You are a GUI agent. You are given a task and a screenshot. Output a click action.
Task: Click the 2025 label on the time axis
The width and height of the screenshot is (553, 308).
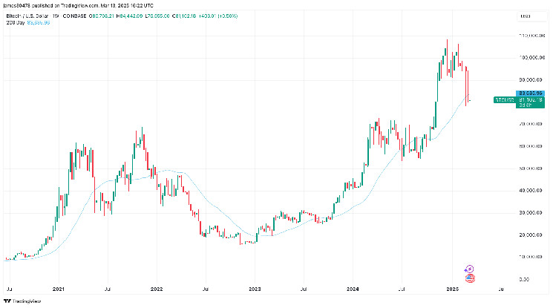point(453,289)
